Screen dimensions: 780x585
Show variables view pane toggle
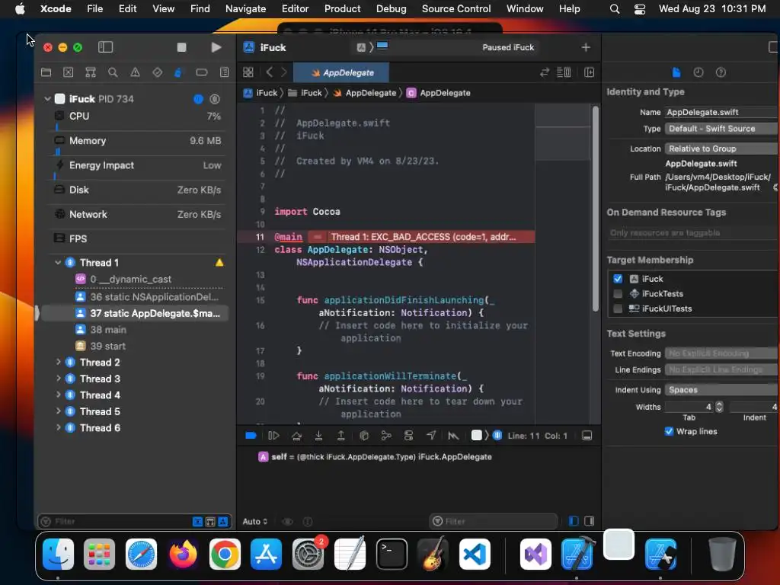(x=574, y=521)
